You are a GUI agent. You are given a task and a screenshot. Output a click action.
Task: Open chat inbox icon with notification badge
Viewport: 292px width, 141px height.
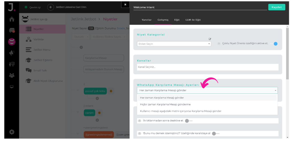click(12, 30)
